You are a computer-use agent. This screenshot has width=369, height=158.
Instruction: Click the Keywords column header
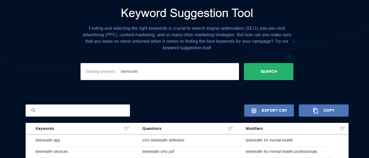tap(45, 129)
